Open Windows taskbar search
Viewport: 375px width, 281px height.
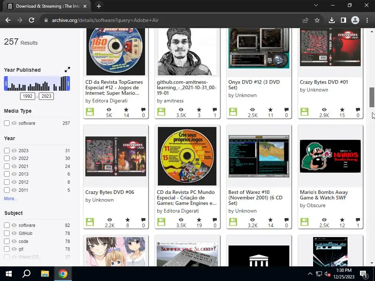pyautogui.click(x=26, y=274)
